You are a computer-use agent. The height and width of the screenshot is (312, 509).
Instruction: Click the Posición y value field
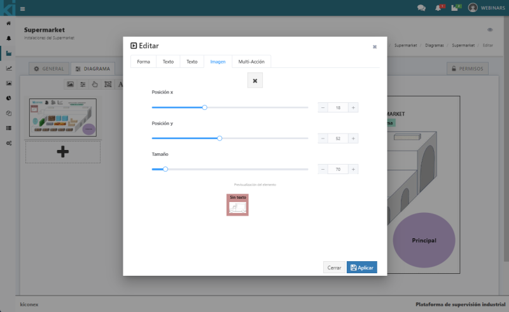click(338, 139)
